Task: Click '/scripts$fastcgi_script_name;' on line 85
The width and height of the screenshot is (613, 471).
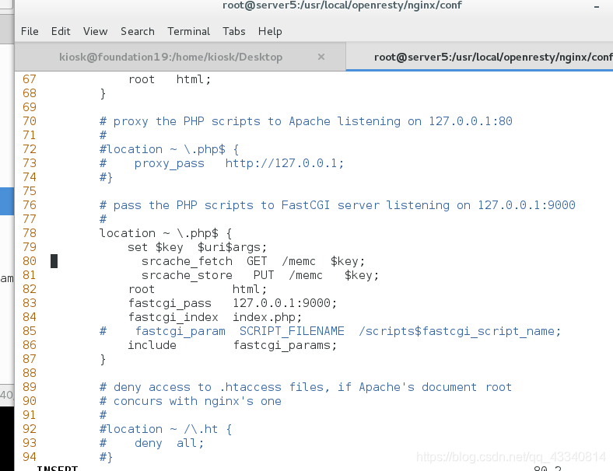Action: (x=460, y=331)
